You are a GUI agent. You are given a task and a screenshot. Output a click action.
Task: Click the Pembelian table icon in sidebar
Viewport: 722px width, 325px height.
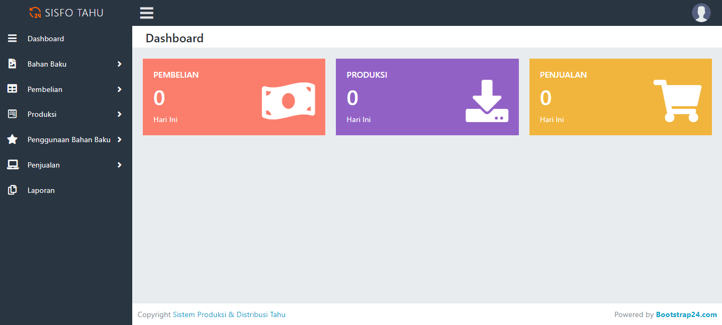click(12, 89)
